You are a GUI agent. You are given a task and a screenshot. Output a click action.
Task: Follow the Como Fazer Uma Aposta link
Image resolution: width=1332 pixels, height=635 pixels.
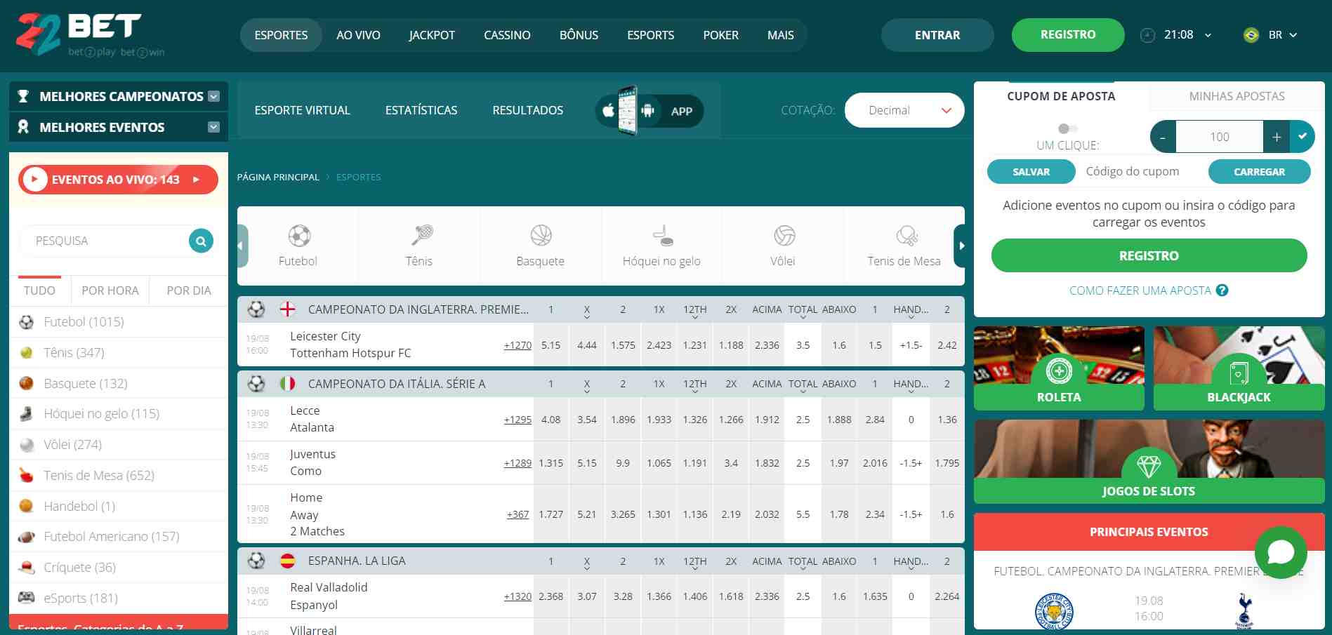[1140, 290]
